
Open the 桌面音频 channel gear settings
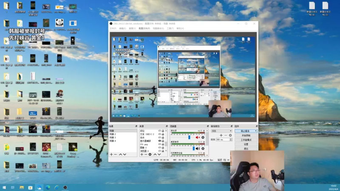pos(203,148)
